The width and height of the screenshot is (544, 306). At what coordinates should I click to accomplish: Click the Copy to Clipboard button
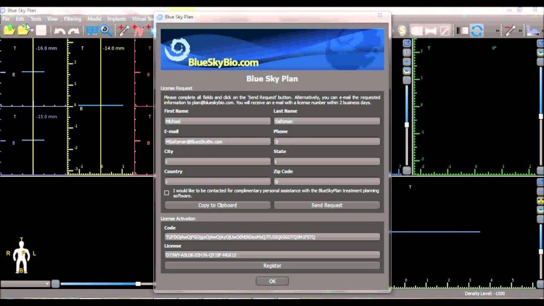[217, 205]
